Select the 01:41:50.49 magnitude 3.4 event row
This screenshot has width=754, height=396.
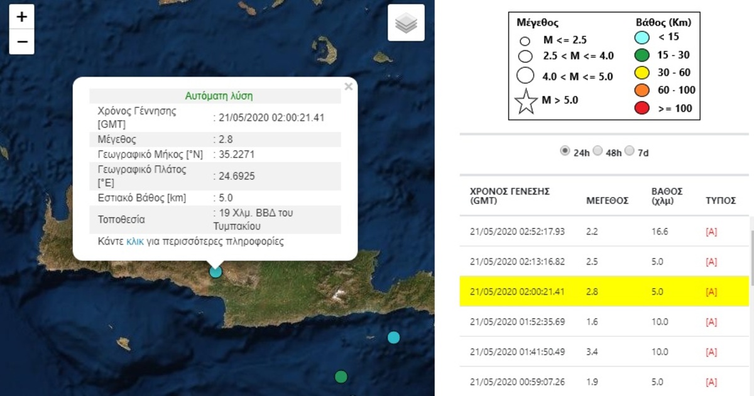603,352
